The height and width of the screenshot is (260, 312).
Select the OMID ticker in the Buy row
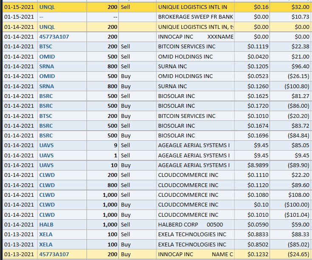click(47, 76)
